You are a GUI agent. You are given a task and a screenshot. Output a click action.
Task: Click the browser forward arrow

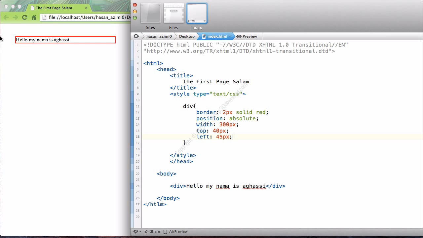click(15, 18)
